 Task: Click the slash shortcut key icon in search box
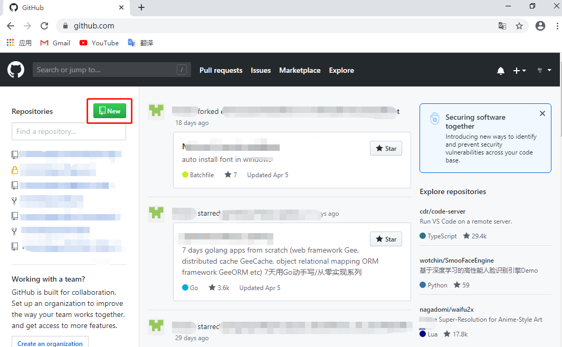[182, 70]
